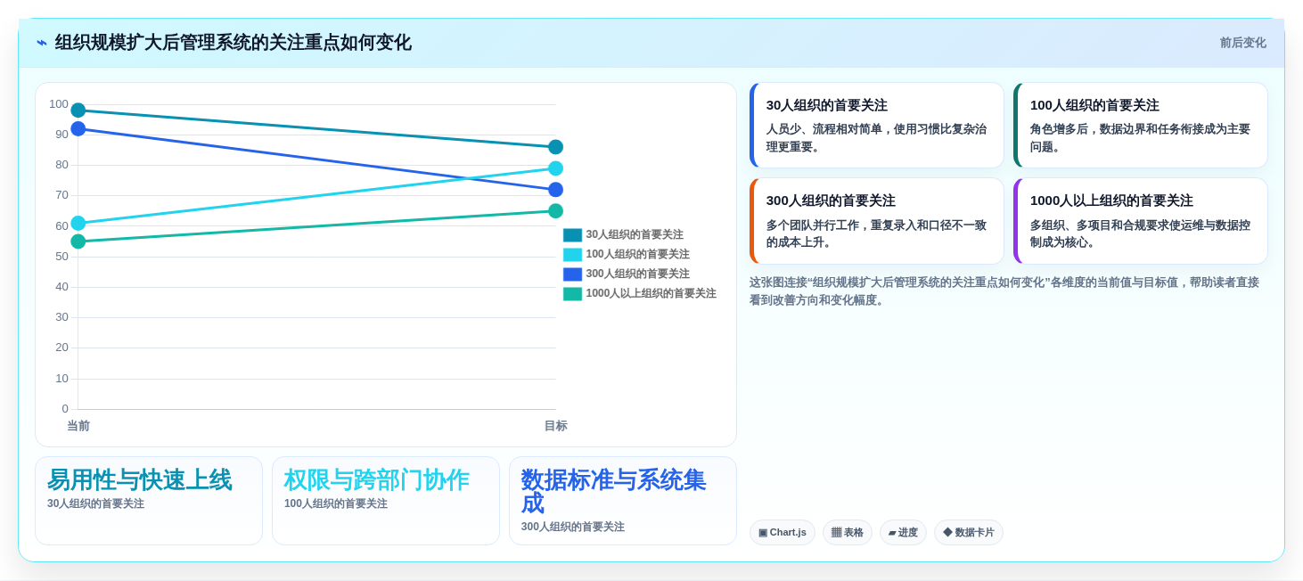Click the teal point at 目标 value 86
This screenshot has height=581, width=1303.
pyautogui.click(x=555, y=147)
